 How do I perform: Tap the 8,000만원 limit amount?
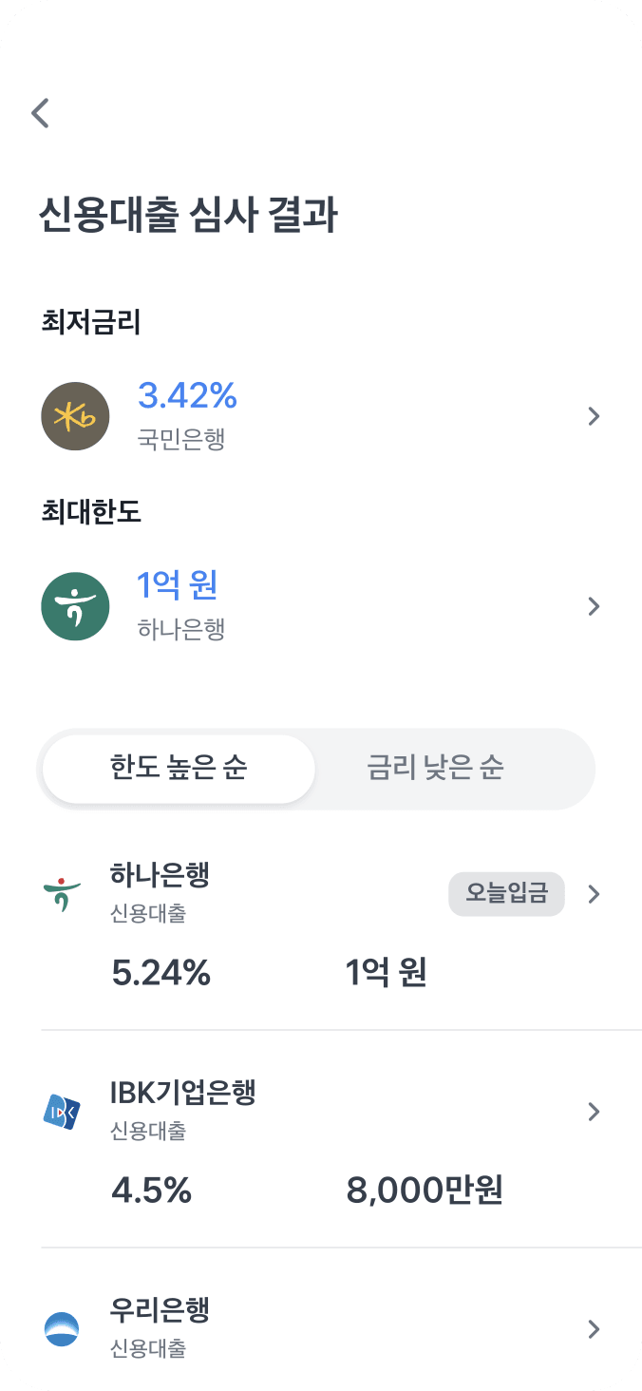(425, 1190)
